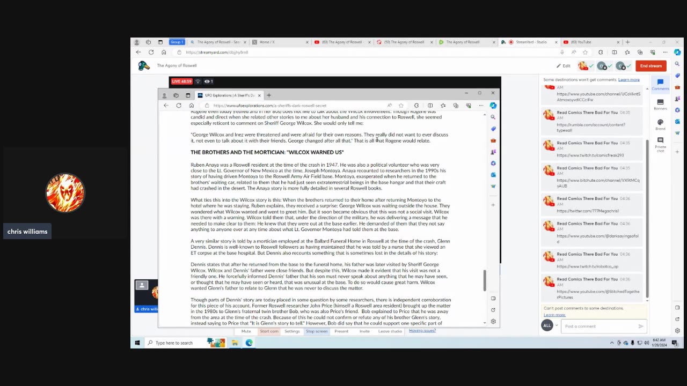Open the Comments panel in StreamYard sidebar
This screenshot has height=386, width=687.
click(x=660, y=85)
